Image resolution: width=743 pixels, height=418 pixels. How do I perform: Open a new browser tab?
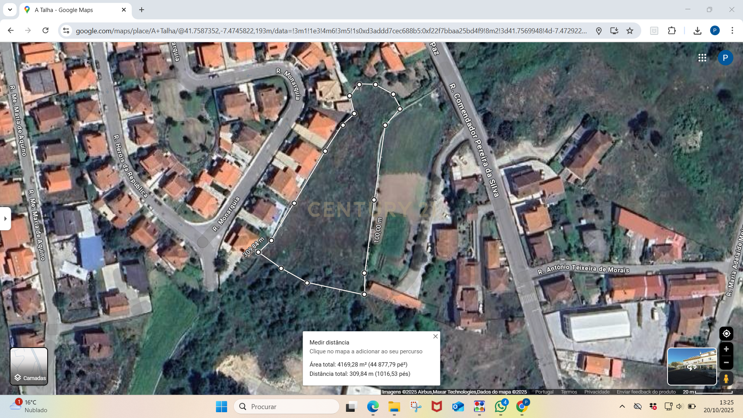point(142,10)
